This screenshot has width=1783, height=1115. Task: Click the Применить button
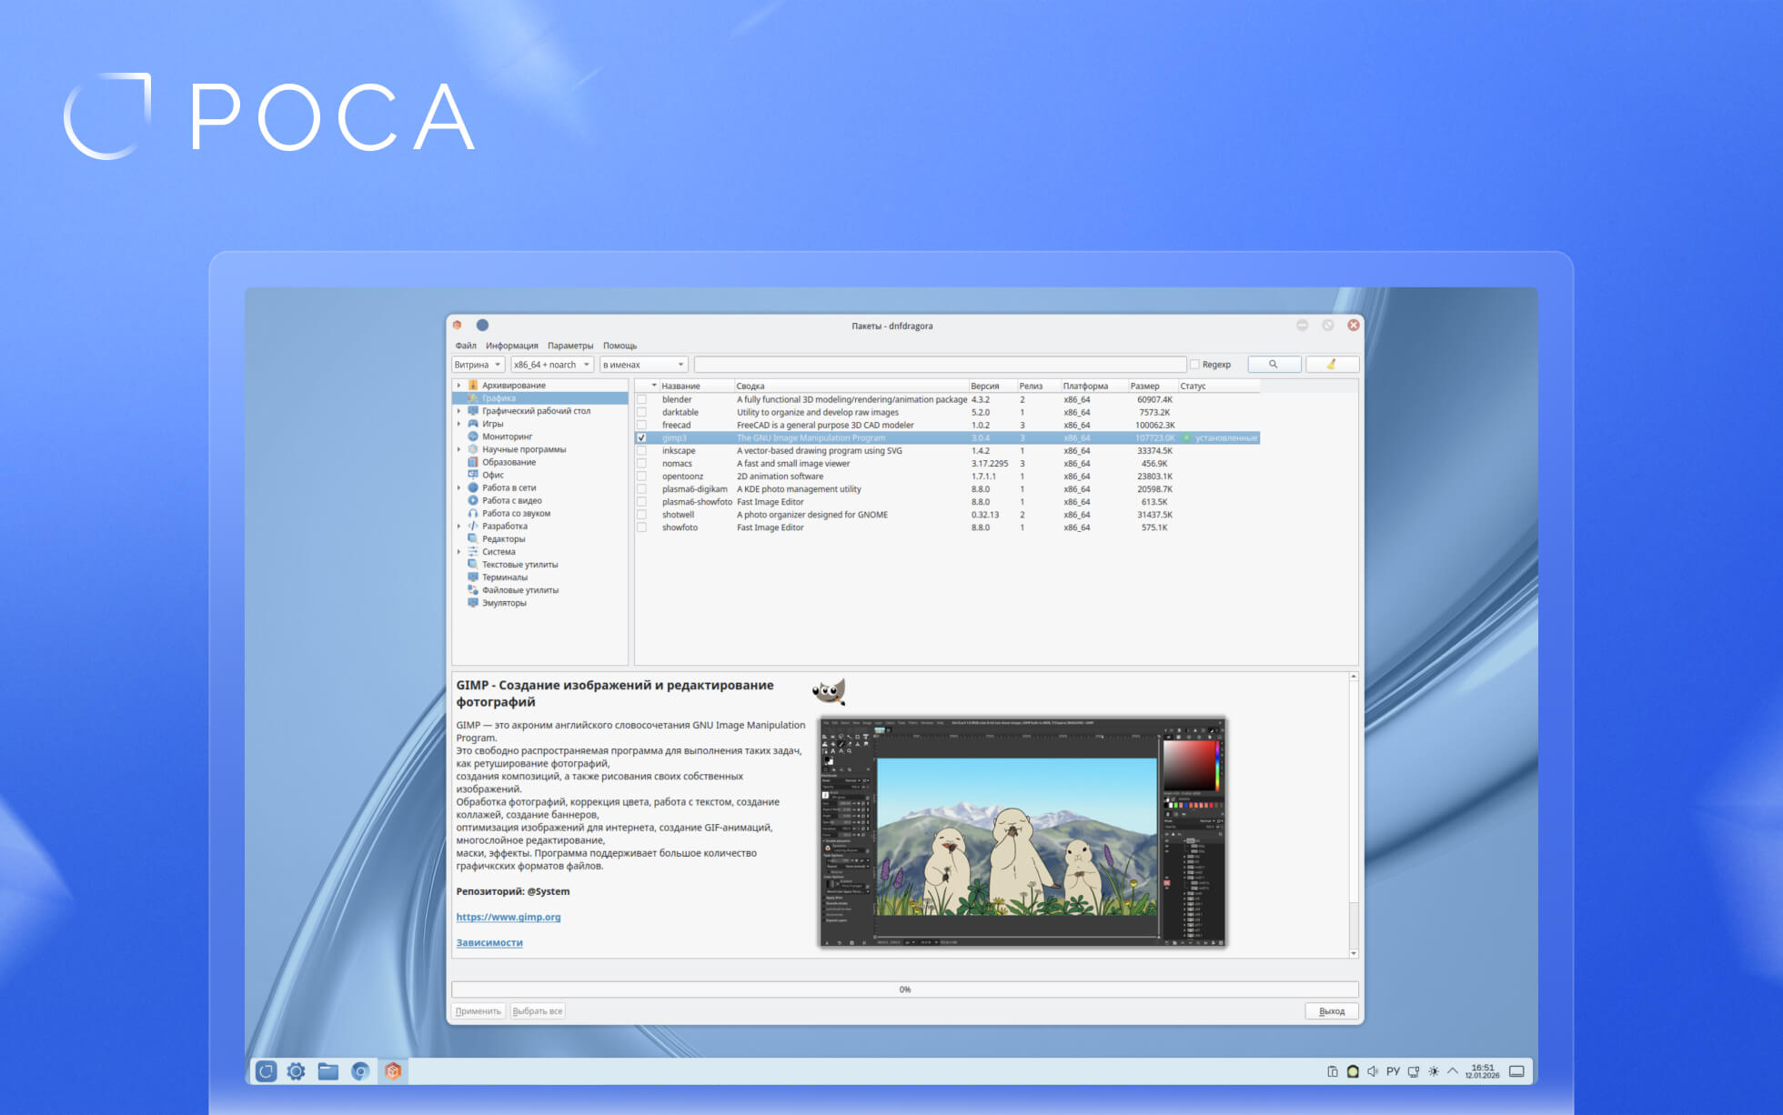(x=478, y=1011)
